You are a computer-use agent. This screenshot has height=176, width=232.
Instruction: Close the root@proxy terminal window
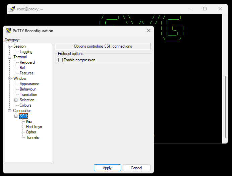coord(220,9)
